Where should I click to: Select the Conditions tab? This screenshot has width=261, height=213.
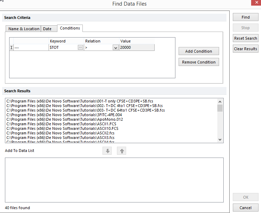pyautogui.click(x=70, y=28)
